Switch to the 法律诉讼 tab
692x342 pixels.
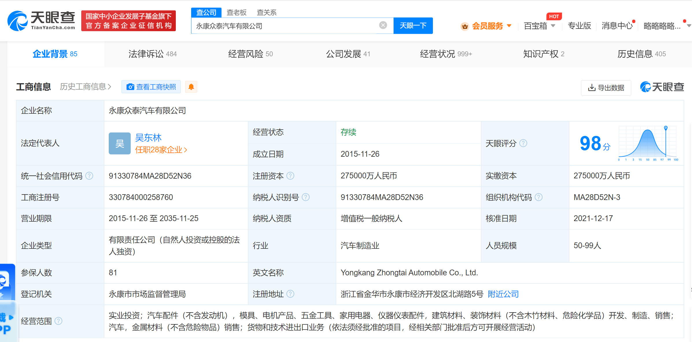[x=152, y=54]
